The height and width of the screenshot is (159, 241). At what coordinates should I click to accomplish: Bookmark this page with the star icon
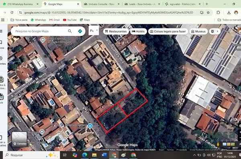point(208,12)
